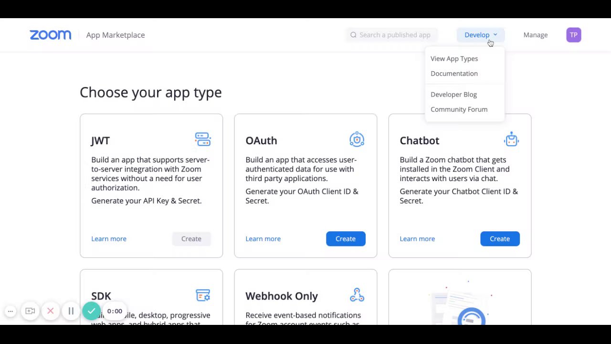Open Learn more for OAuth
611x344 pixels.
263,239
